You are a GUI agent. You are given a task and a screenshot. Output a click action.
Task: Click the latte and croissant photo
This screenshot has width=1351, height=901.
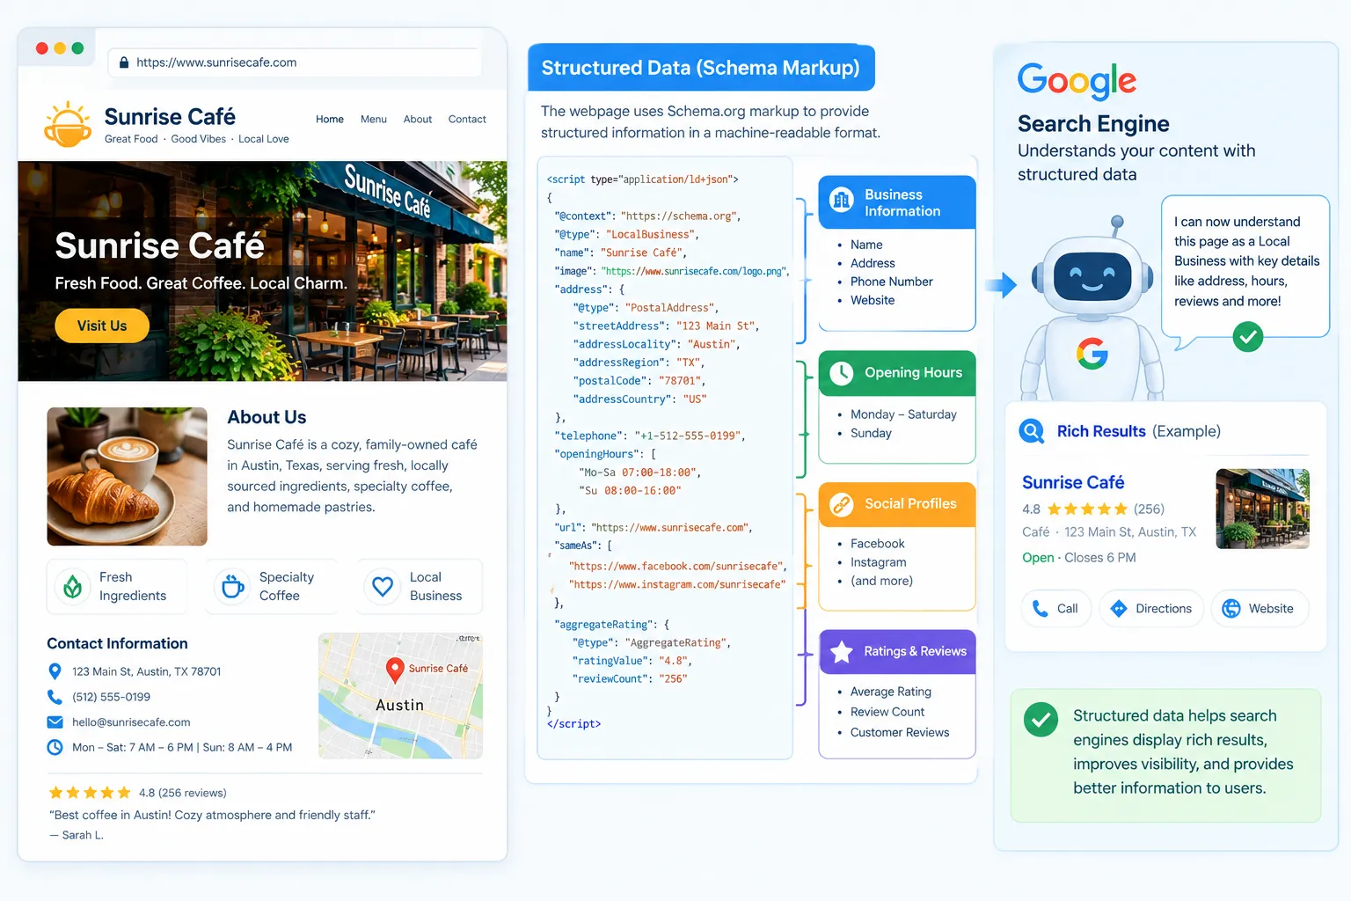click(x=128, y=476)
